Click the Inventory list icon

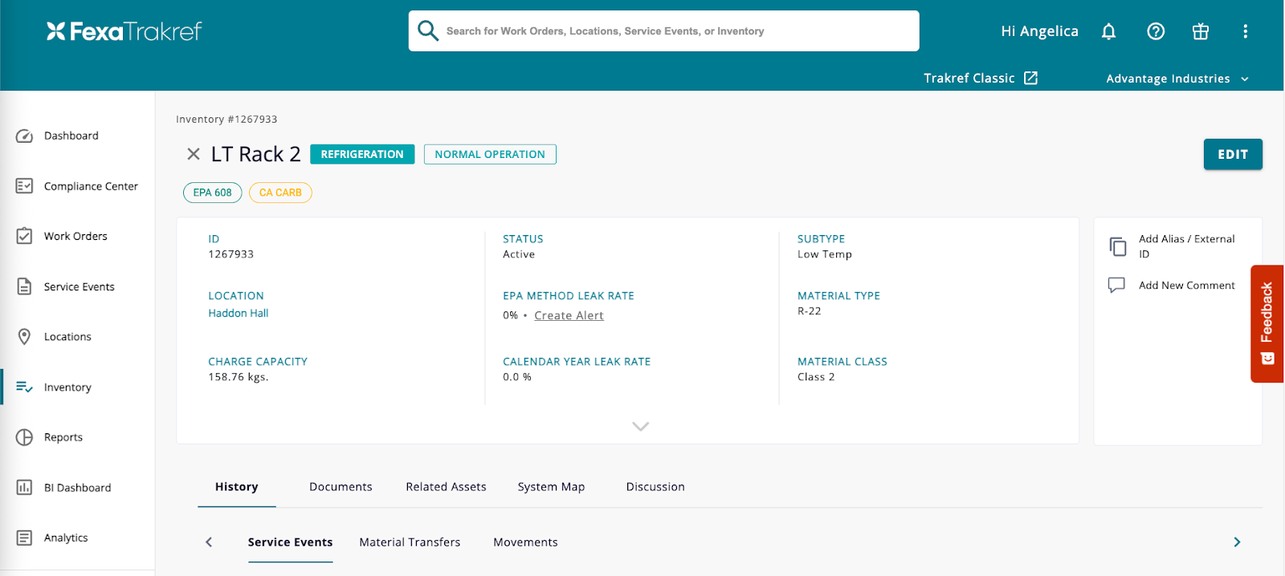coord(24,387)
